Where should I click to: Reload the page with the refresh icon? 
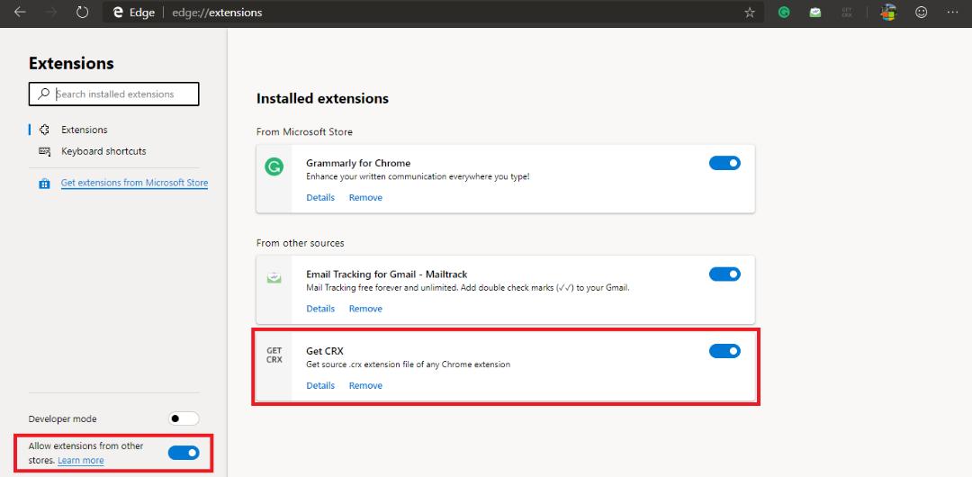coord(83,13)
